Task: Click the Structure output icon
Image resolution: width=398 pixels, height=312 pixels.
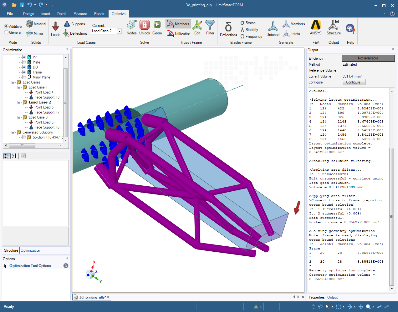Action: (x=334, y=25)
